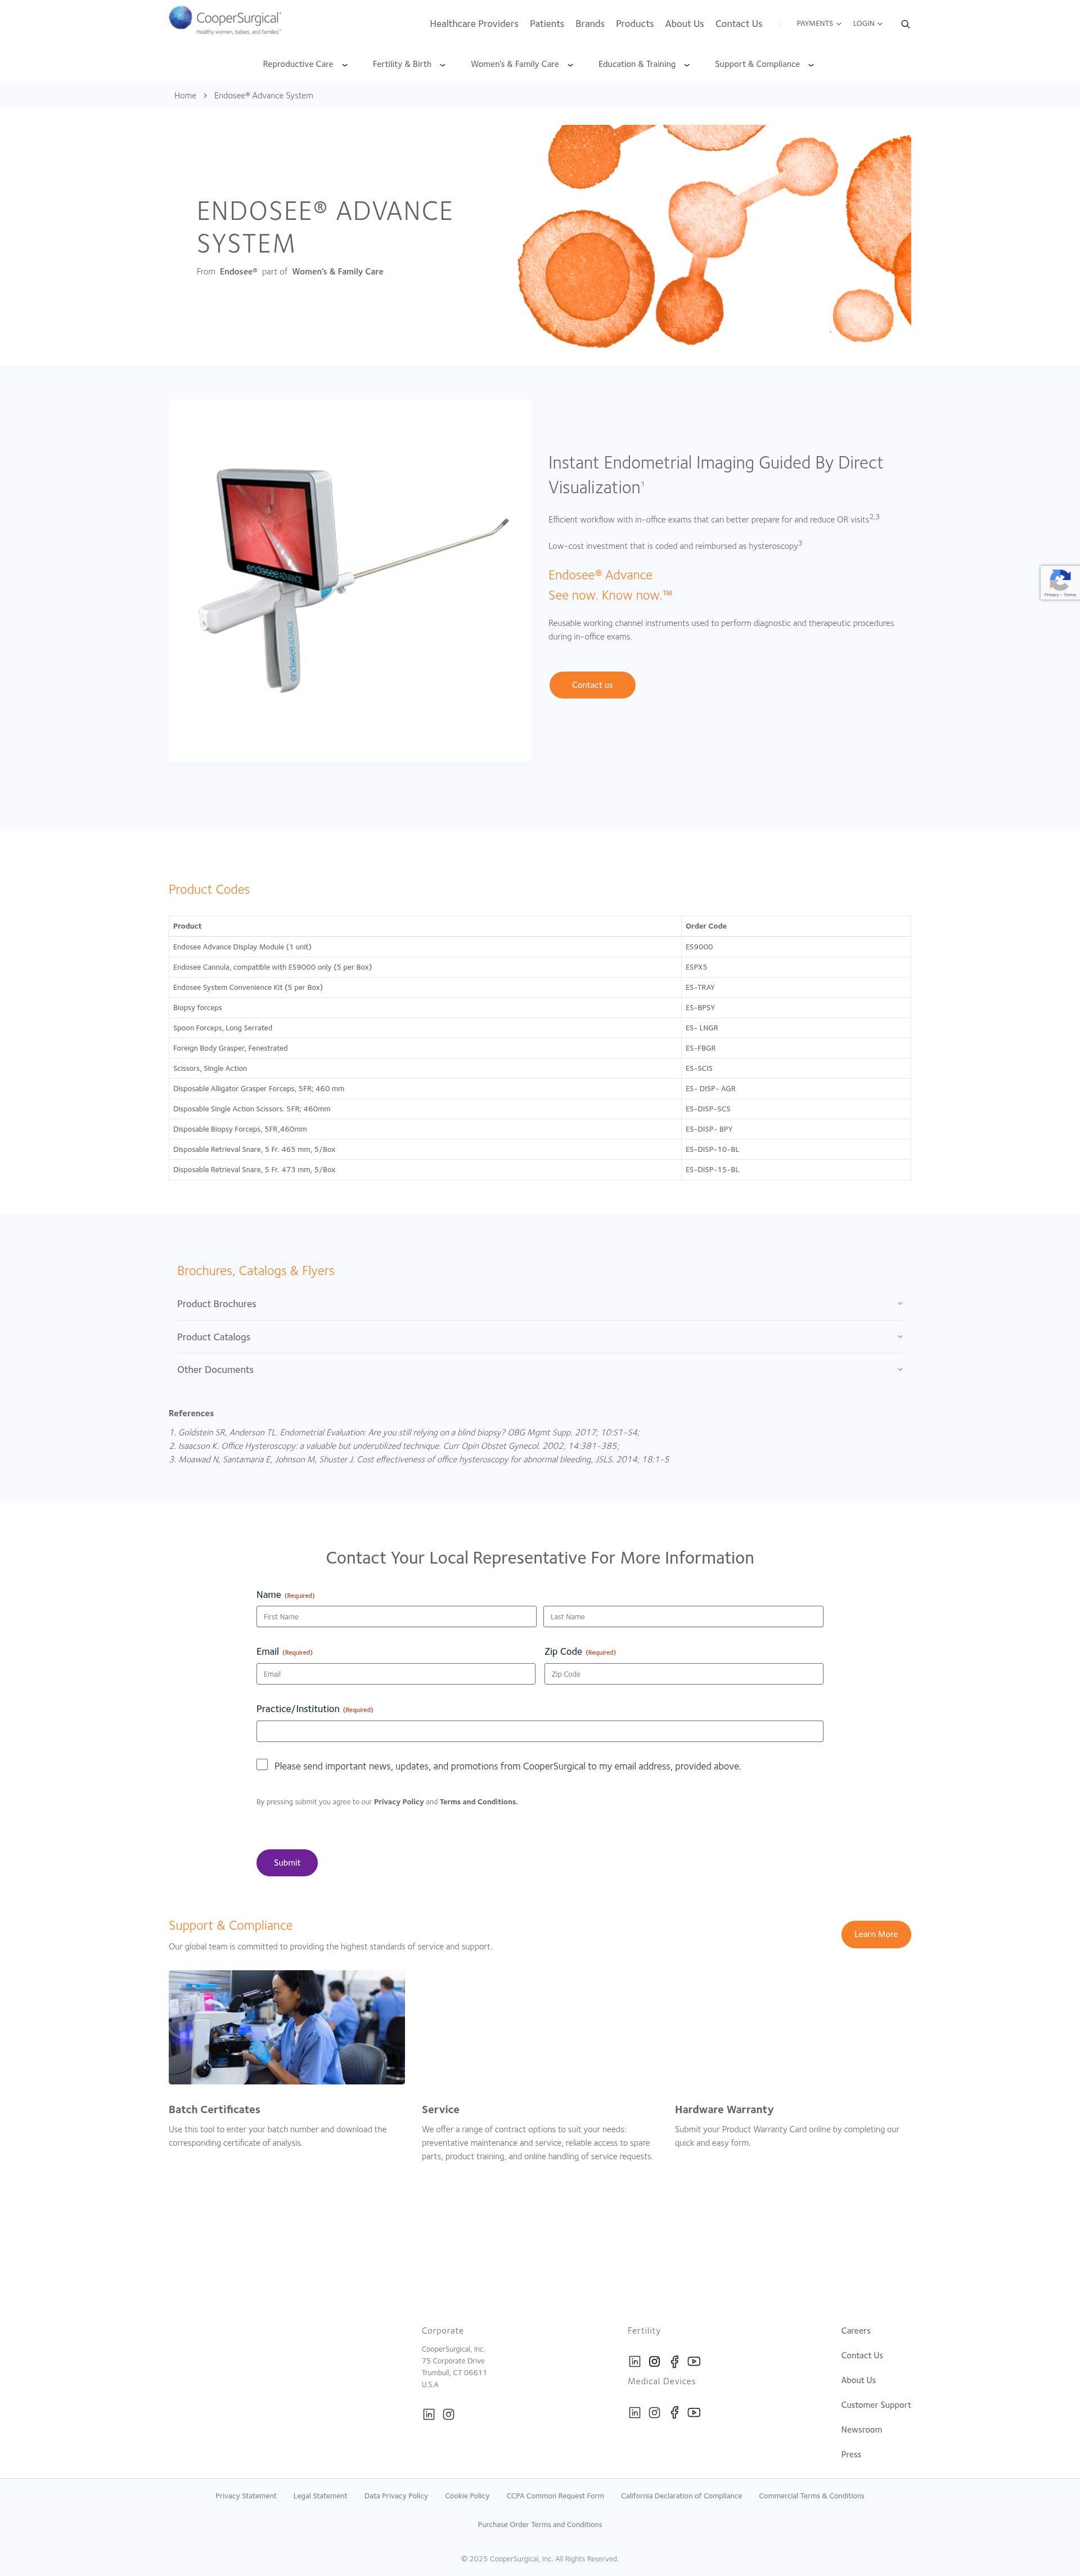Select the ES9000 order code cell

796,947
